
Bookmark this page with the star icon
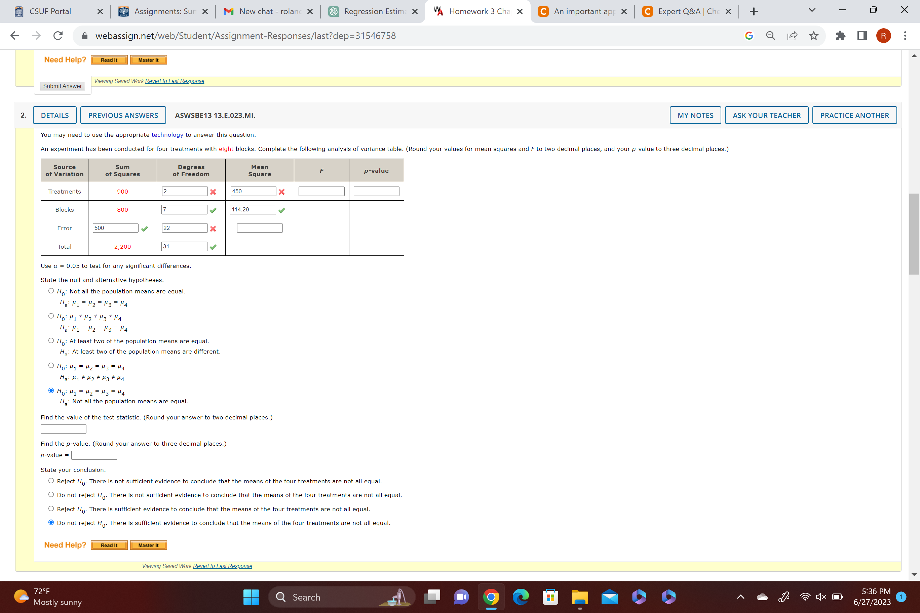pyautogui.click(x=813, y=36)
